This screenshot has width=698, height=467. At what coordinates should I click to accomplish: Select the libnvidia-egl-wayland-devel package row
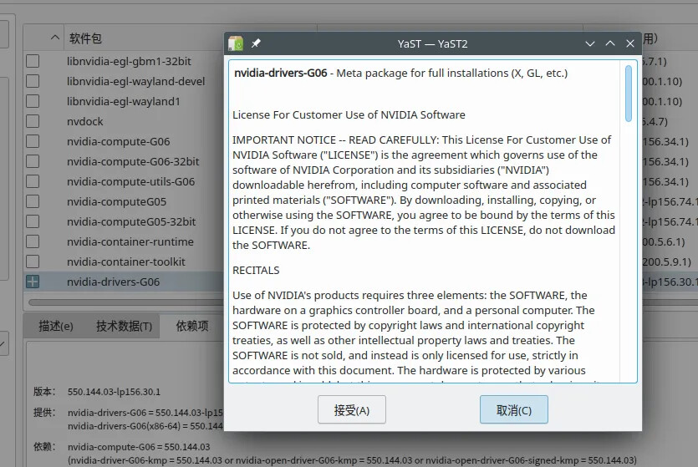click(135, 81)
